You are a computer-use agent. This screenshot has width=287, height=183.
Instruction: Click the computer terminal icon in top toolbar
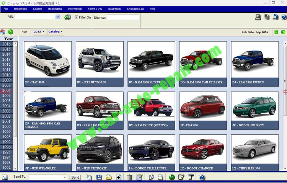coord(258,17)
